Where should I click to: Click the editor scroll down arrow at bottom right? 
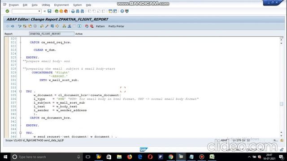[x=281, y=136]
